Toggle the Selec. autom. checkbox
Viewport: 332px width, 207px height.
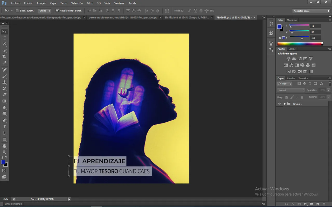click(17, 11)
